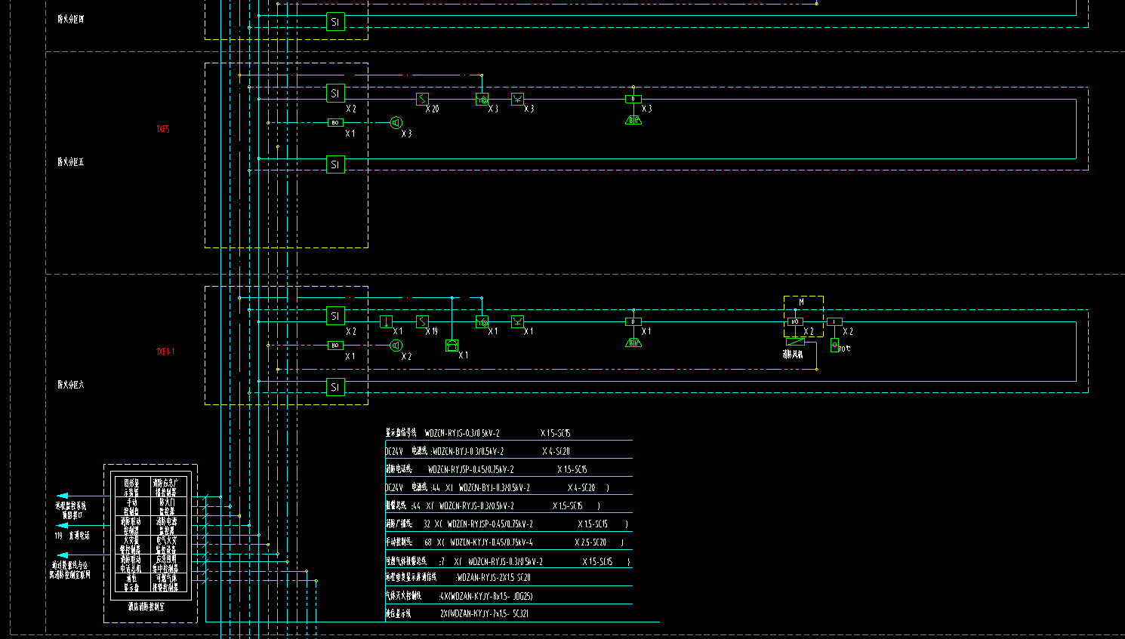Select the red 1XE1-1 label
The width and height of the screenshot is (1125, 639).
(x=165, y=352)
